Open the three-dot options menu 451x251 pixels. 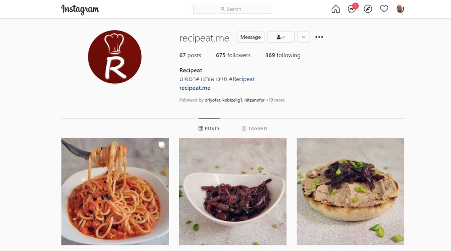(319, 37)
